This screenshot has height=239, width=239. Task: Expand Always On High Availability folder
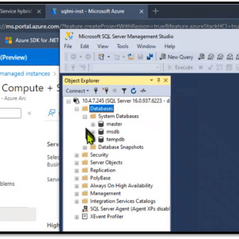pos(77,186)
